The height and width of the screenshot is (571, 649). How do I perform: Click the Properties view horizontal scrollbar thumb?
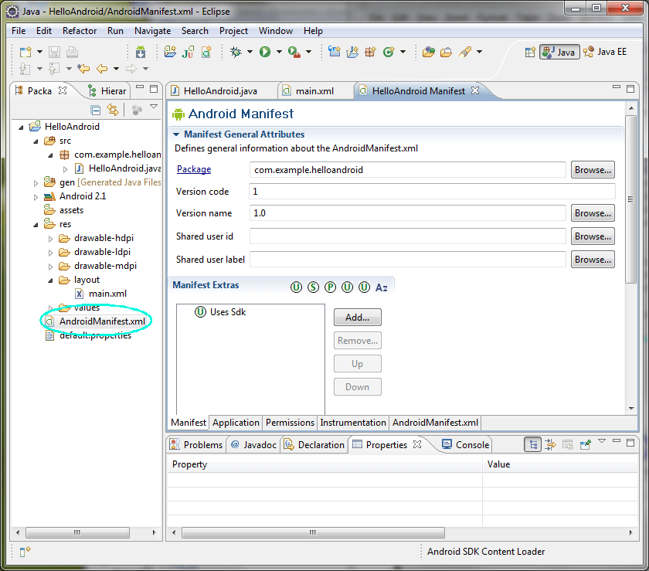point(313,532)
